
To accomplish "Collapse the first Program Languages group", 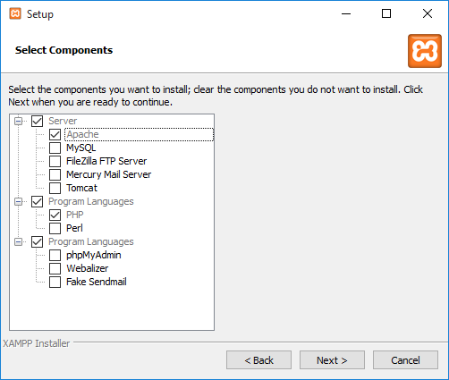I will (19, 202).
